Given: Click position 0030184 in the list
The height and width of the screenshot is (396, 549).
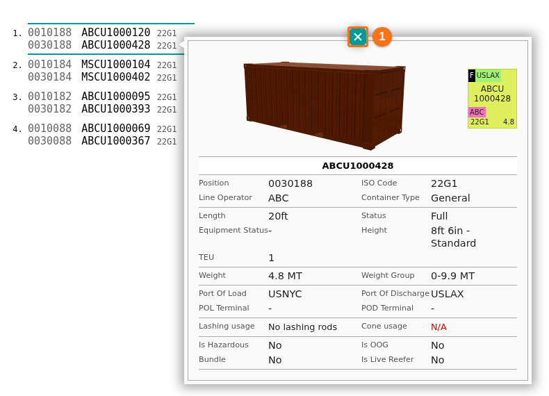Looking at the screenshot, I should tap(50, 77).
